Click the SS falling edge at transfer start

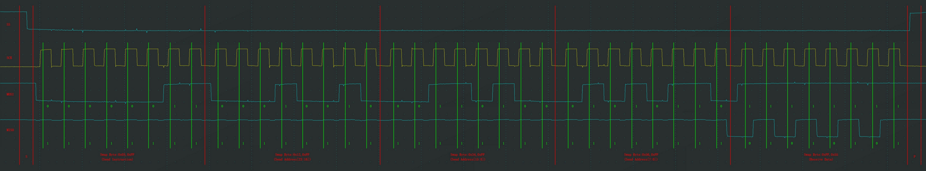click(27, 20)
